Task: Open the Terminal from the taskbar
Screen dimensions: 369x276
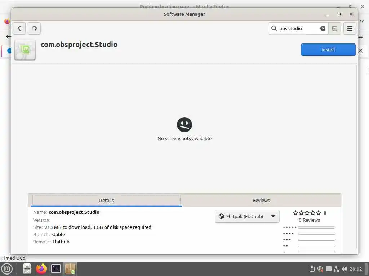Action: click(56, 269)
